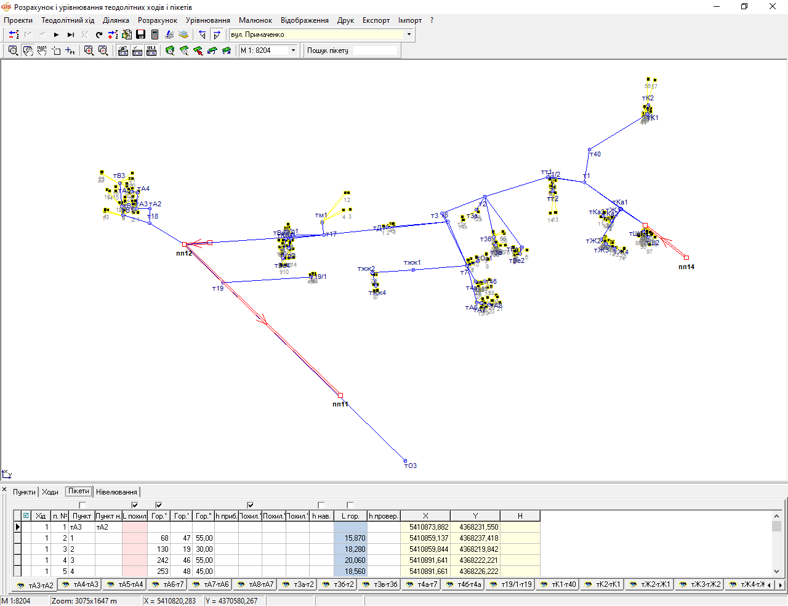The width and height of the screenshot is (788, 606).
Task: Switch to the Нівелювання tab
Action: (x=116, y=491)
